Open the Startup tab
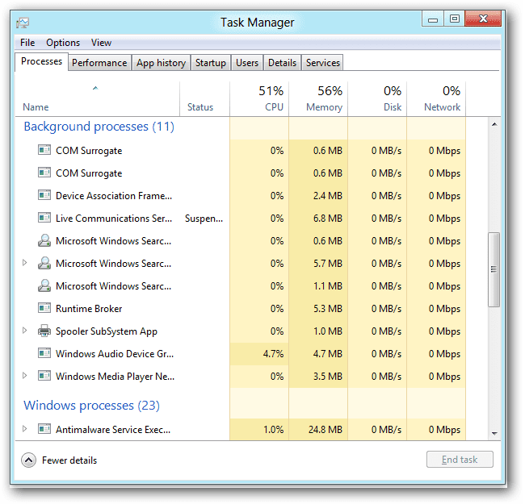 pos(211,63)
